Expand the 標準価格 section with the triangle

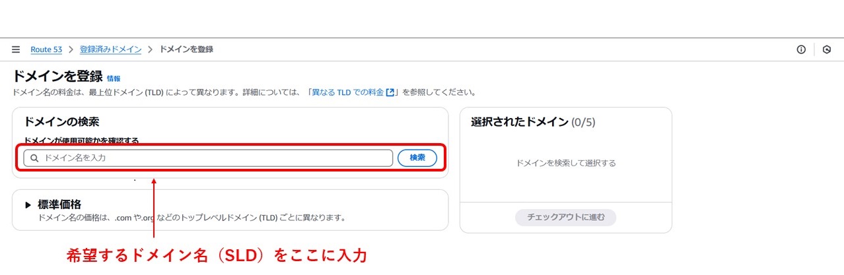tap(28, 205)
